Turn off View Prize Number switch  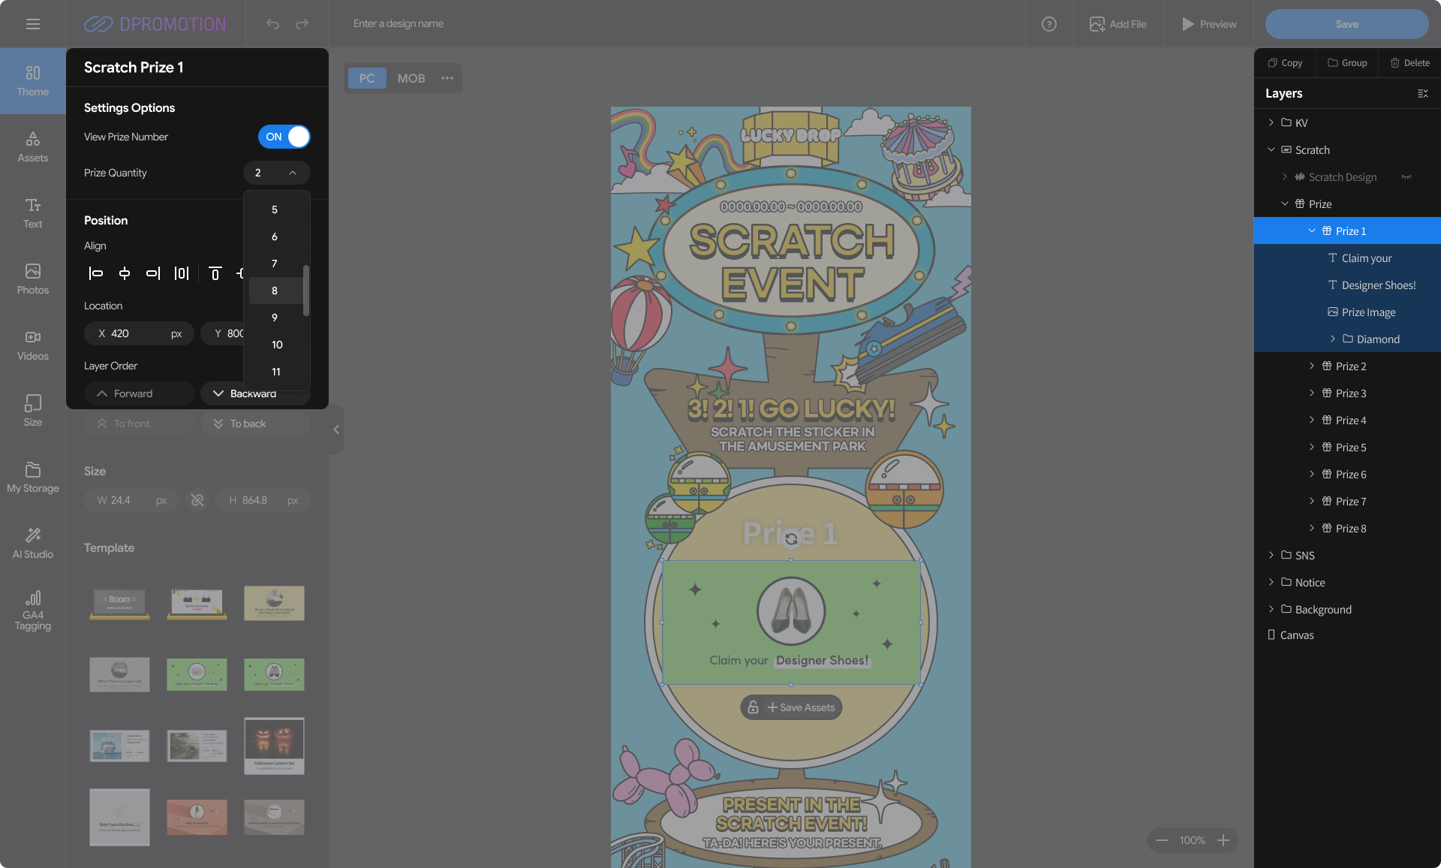[x=284, y=137]
